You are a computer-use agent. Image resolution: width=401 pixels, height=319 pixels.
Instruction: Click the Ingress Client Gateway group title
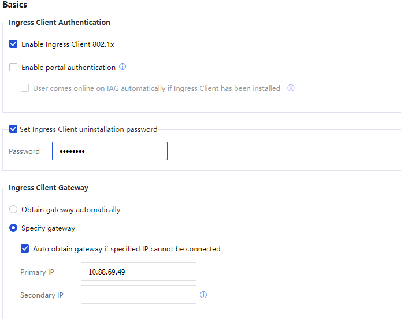point(49,188)
